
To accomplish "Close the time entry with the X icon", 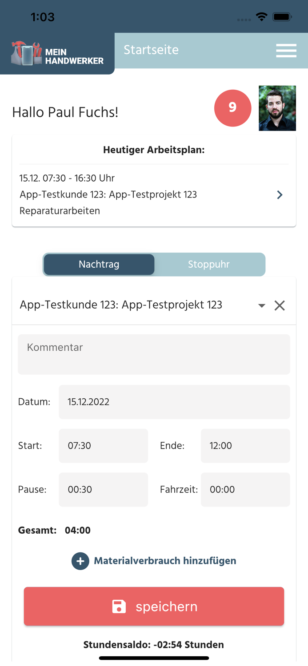I will (280, 305).
